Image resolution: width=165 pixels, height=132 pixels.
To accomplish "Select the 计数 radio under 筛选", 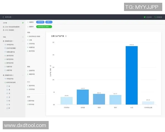I will [x=28, y=40].
